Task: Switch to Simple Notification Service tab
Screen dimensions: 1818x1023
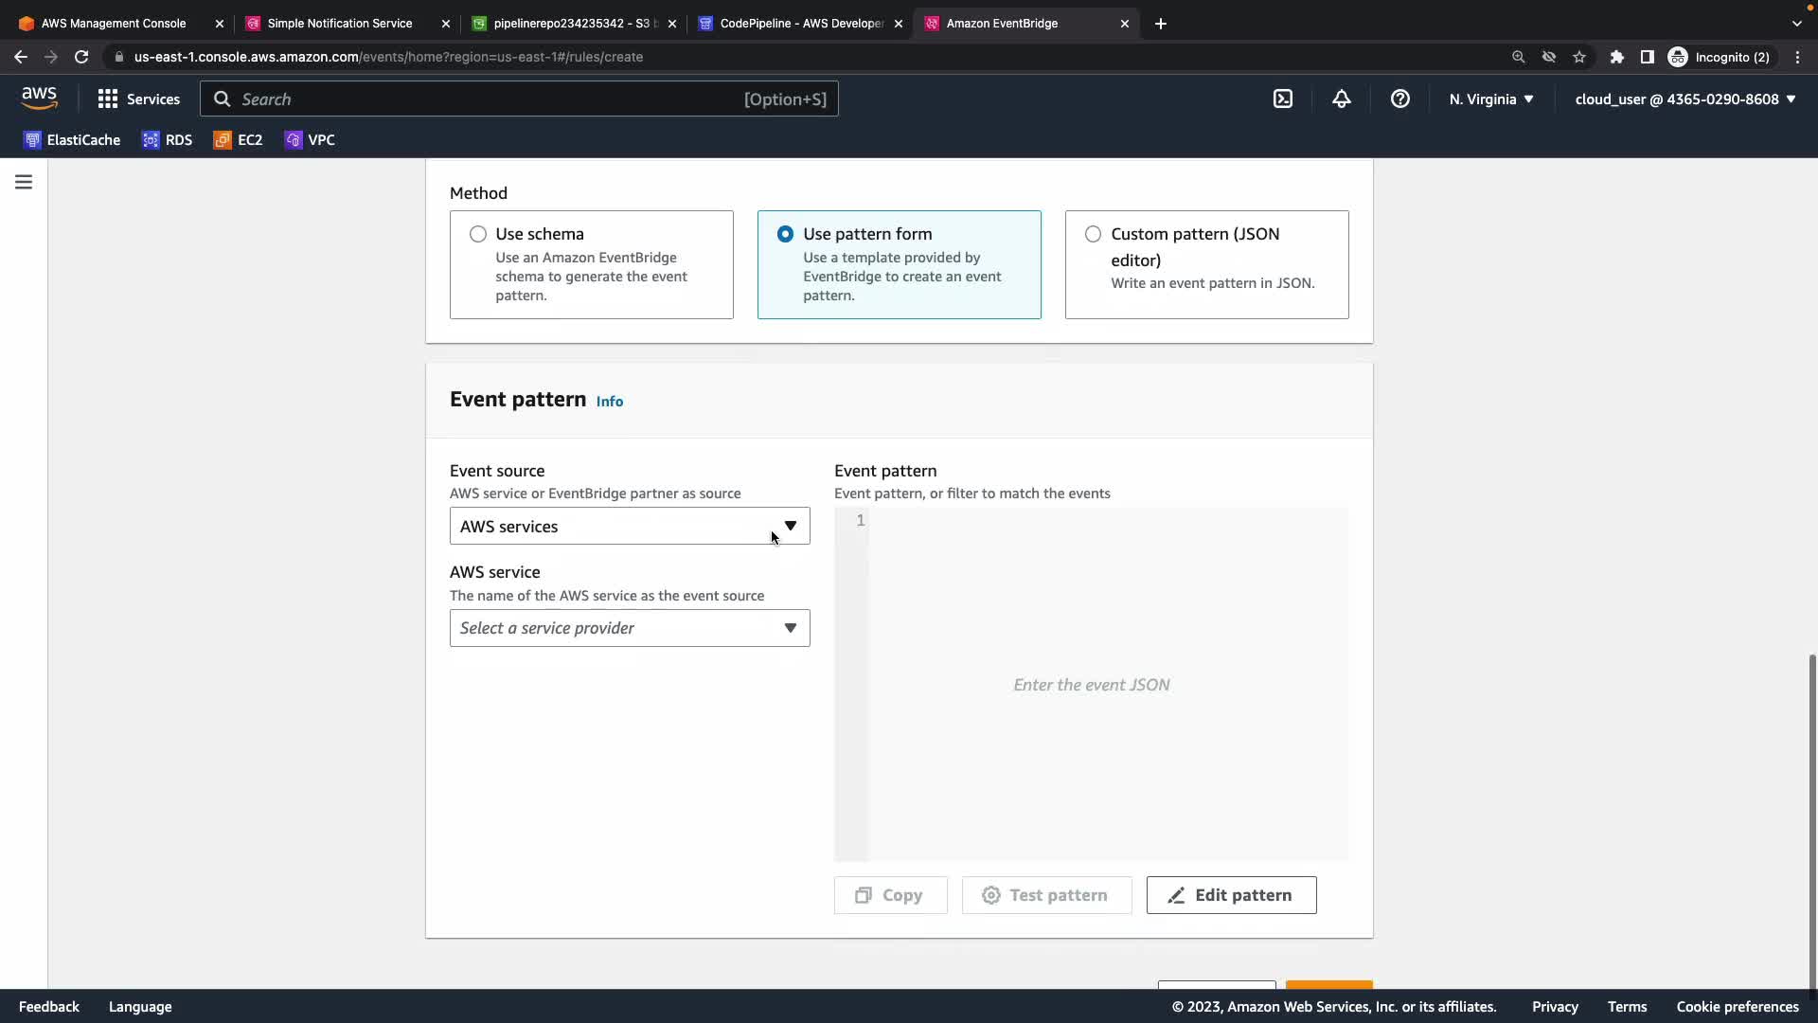Action: tap(339, 23)
